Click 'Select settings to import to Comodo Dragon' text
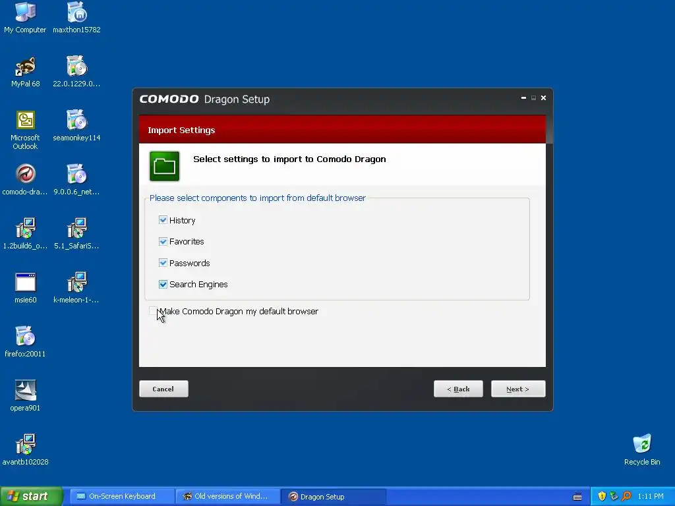Screen dimensions: 675x506 click(x=289, y=159)
